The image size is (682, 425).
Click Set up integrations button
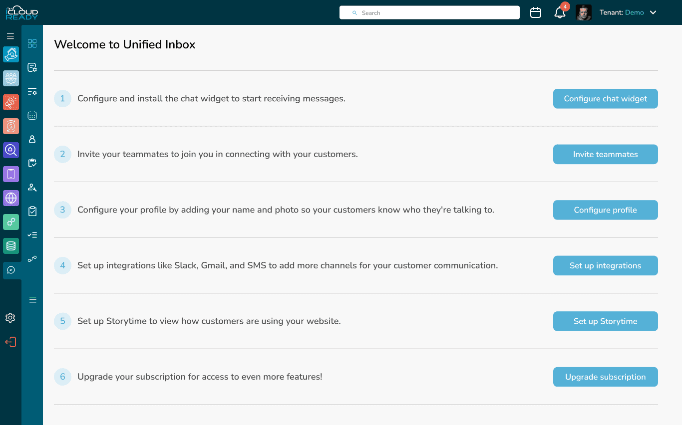[606, 265]
